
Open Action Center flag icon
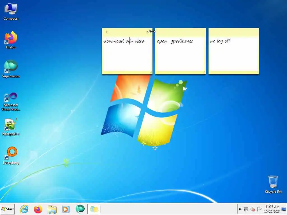point(259,209)
